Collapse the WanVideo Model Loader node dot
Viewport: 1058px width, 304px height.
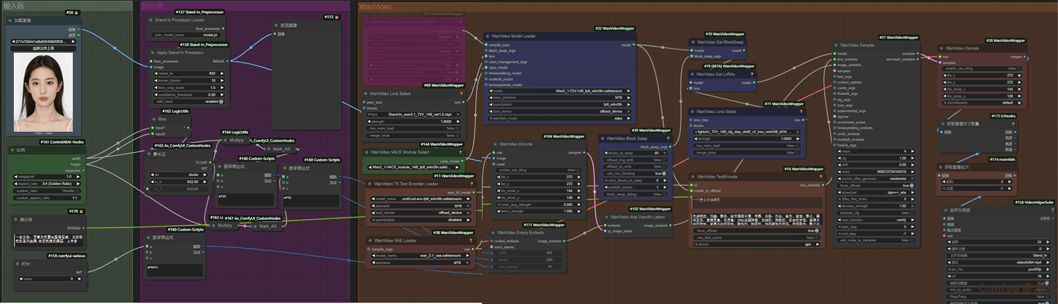[x=488, y=36]
